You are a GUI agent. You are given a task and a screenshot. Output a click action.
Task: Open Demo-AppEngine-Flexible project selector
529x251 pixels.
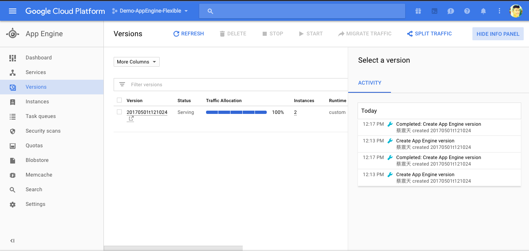pyautogui.click(x=150, y=11)
